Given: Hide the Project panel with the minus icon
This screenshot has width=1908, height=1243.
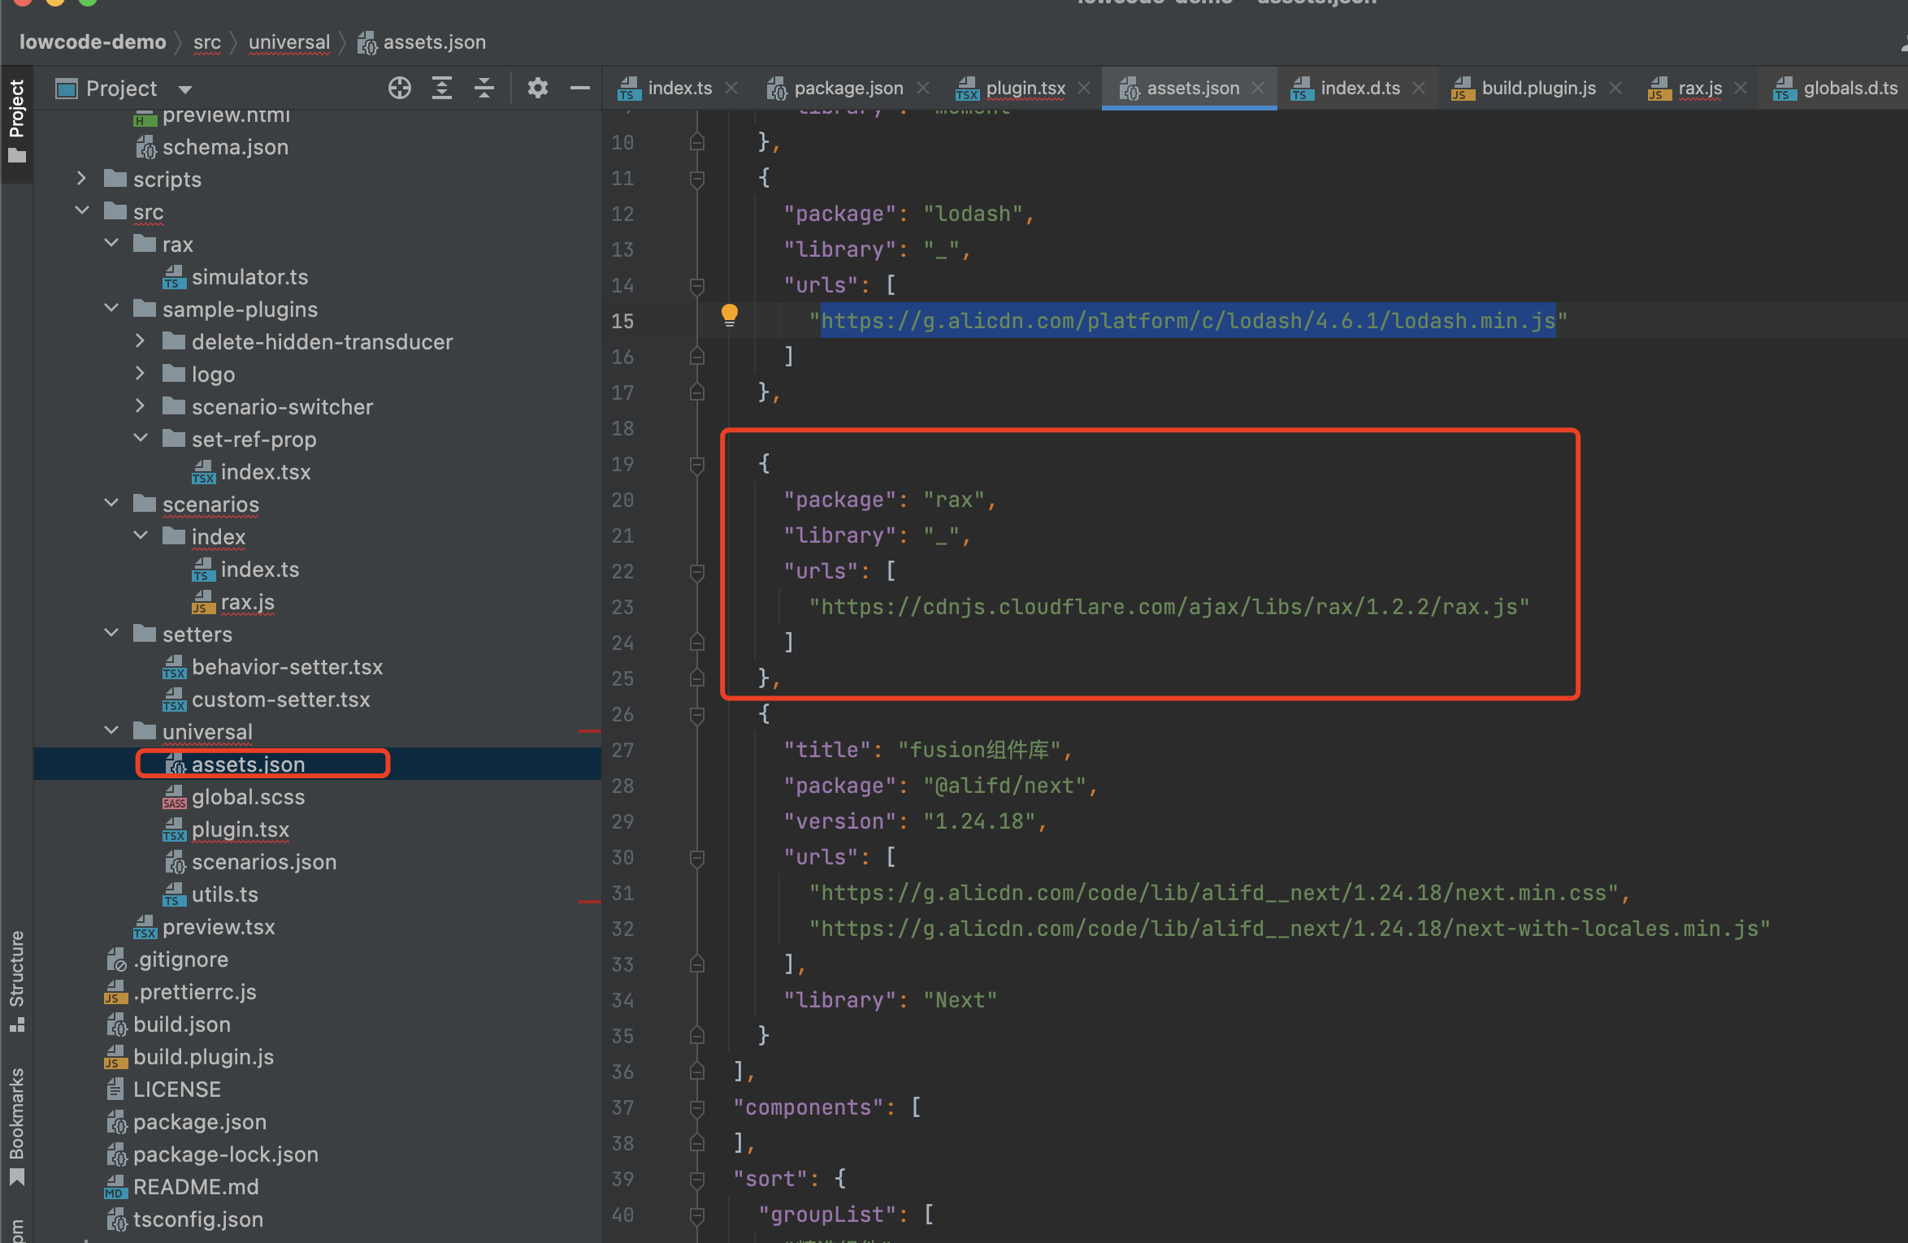Looking at the screenshot, I should tap(579, 88).
